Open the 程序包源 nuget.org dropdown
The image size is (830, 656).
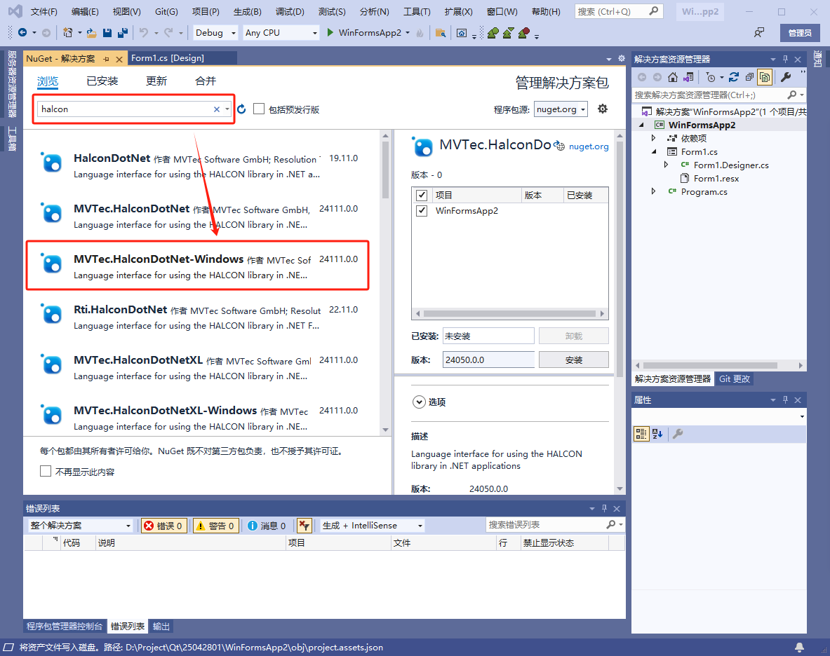561,109
